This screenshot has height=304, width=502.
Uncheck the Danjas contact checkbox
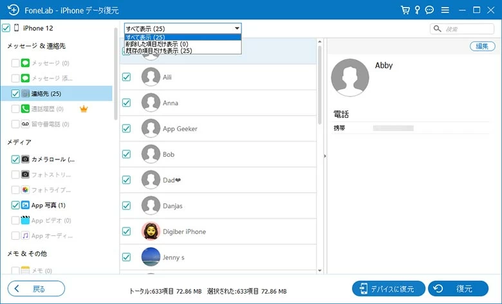coord(126,206)
